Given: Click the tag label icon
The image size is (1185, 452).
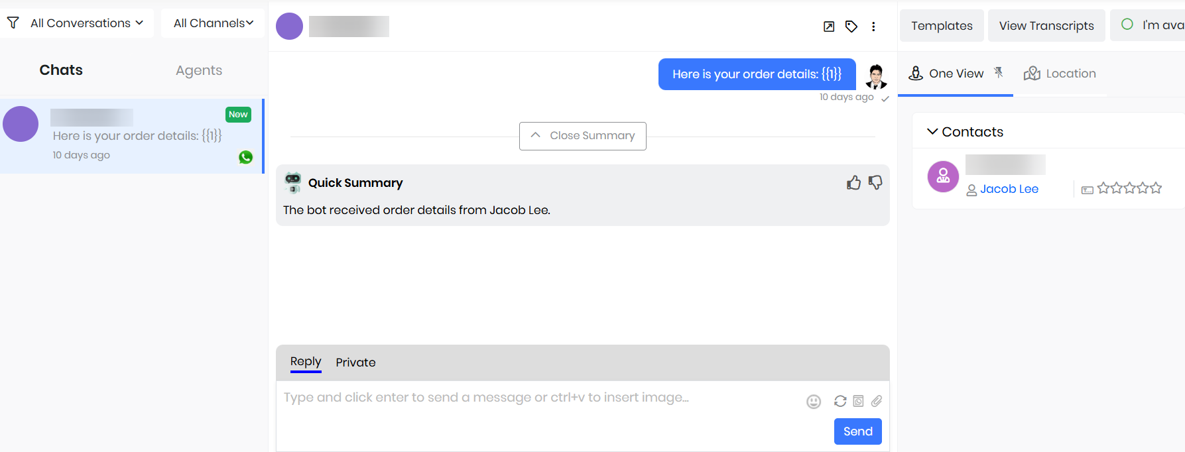Looking at the screenshot, I should (x=851, y=27).
